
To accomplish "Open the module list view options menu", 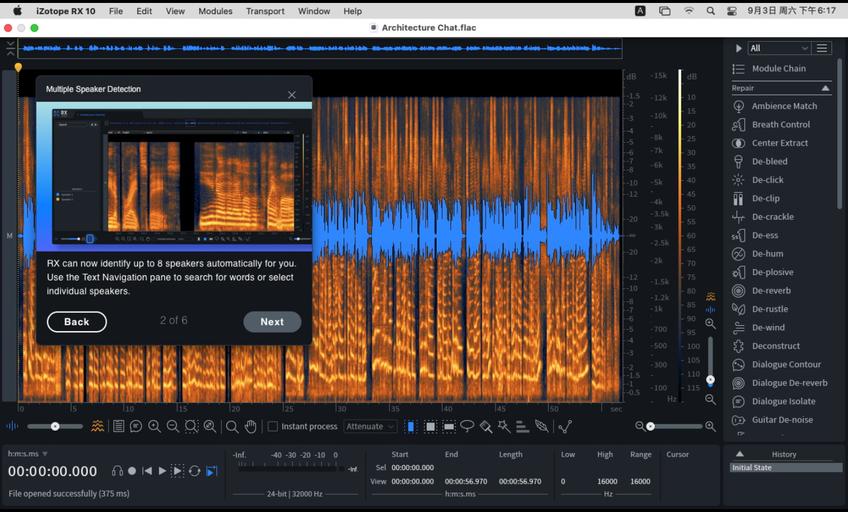I will click(822, 48).
